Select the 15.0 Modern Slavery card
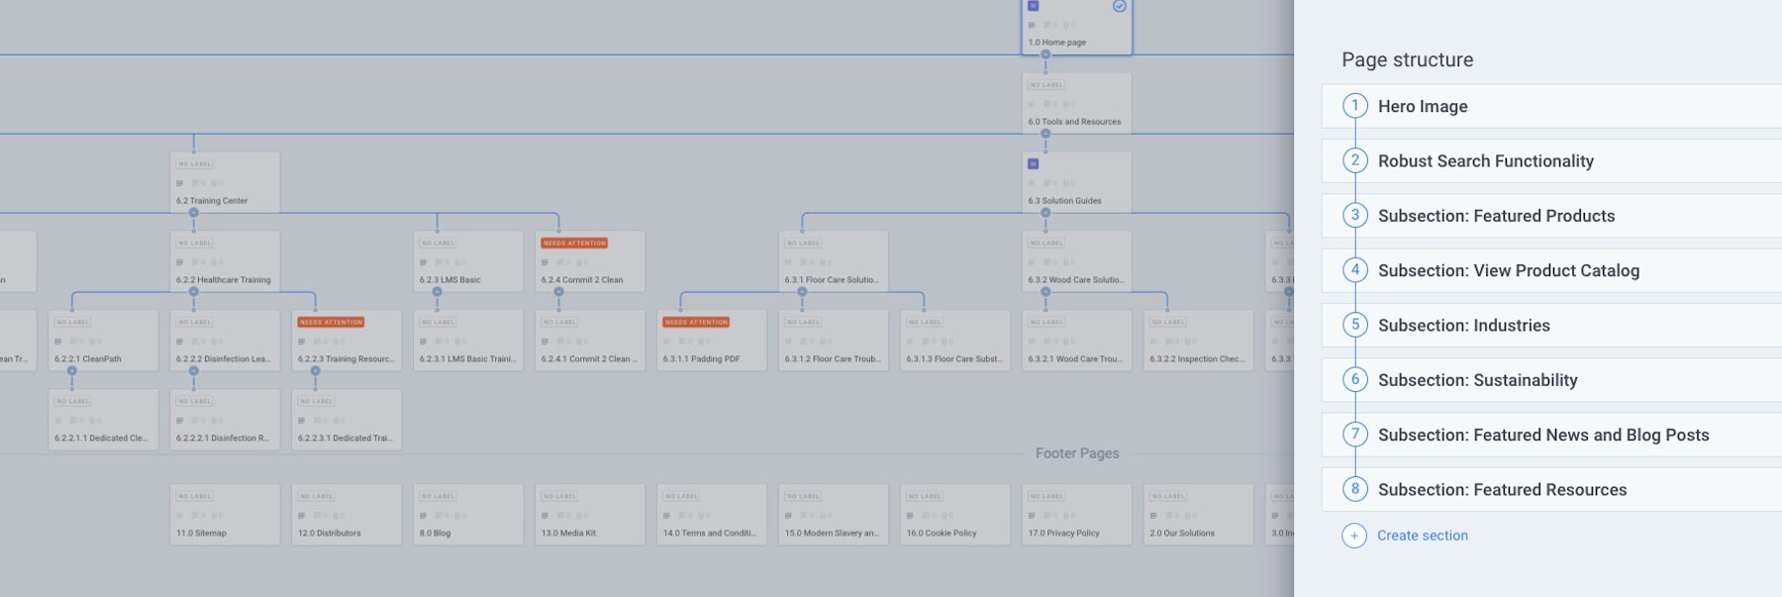The height and width of the screenshot is (597, 1782). point(834,515)
